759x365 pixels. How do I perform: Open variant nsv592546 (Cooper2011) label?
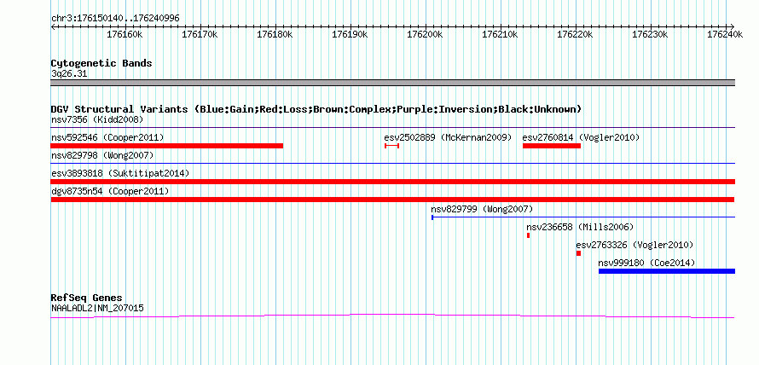pos(107,137)
